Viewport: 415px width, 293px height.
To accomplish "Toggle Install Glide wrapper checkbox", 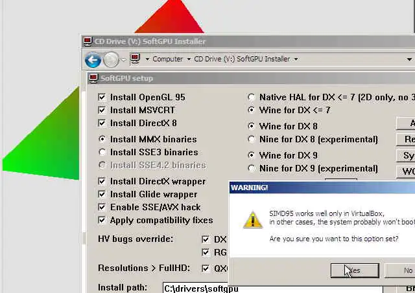I will click(x=102, y=194).
